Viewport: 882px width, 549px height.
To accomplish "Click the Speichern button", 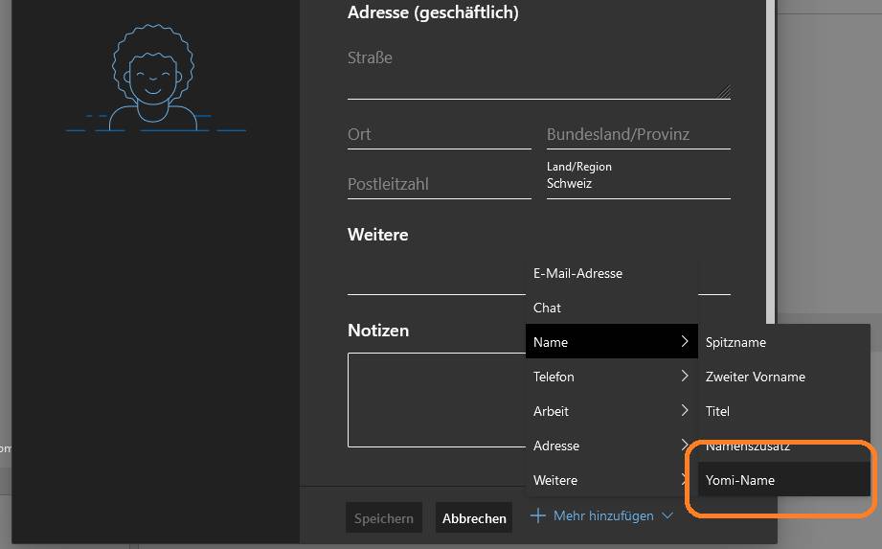I will 383,518.
